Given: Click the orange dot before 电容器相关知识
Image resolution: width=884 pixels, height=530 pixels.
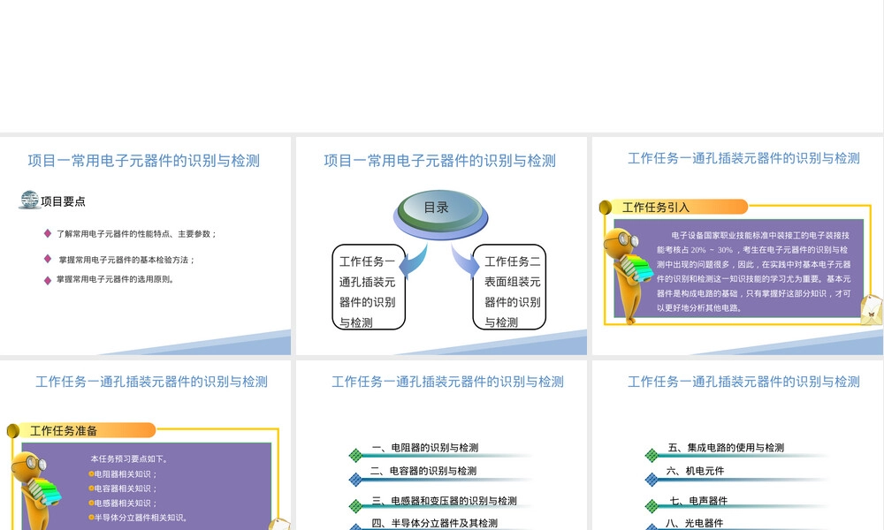Looking at the screenshot, I should point(91,488).
